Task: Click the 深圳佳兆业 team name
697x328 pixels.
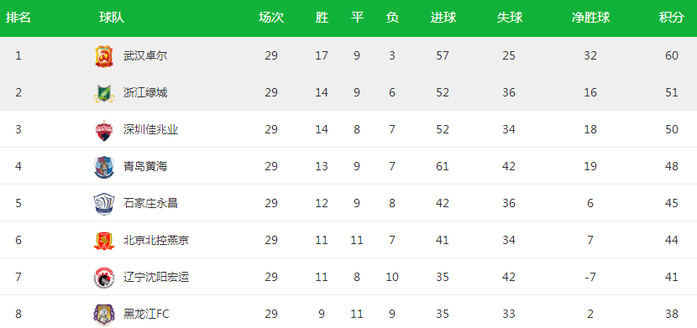Action: (x=150, y=129)
